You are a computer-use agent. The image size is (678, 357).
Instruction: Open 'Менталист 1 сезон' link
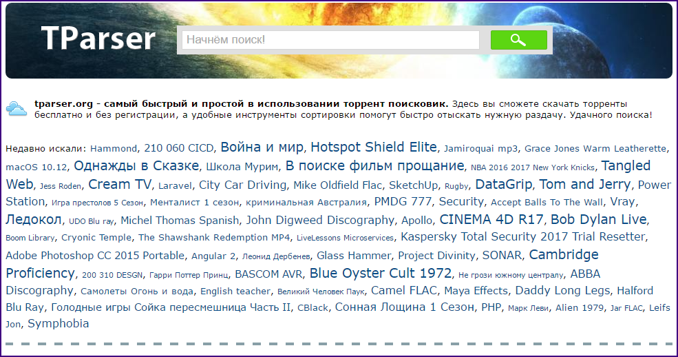point(194,202)
